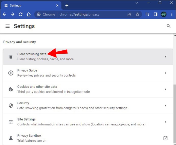Open the home page via house icon

(29, 14)
